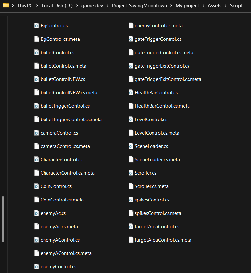The width and height of the screenshot is (251, 273).
Task: Select the file name CoinControl.cs.meta
Action: 62,200
